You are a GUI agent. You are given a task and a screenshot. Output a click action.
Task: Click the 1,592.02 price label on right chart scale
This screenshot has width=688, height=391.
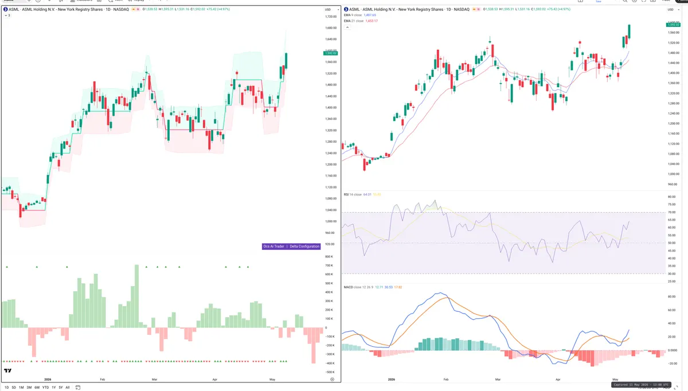click(673, 25)
